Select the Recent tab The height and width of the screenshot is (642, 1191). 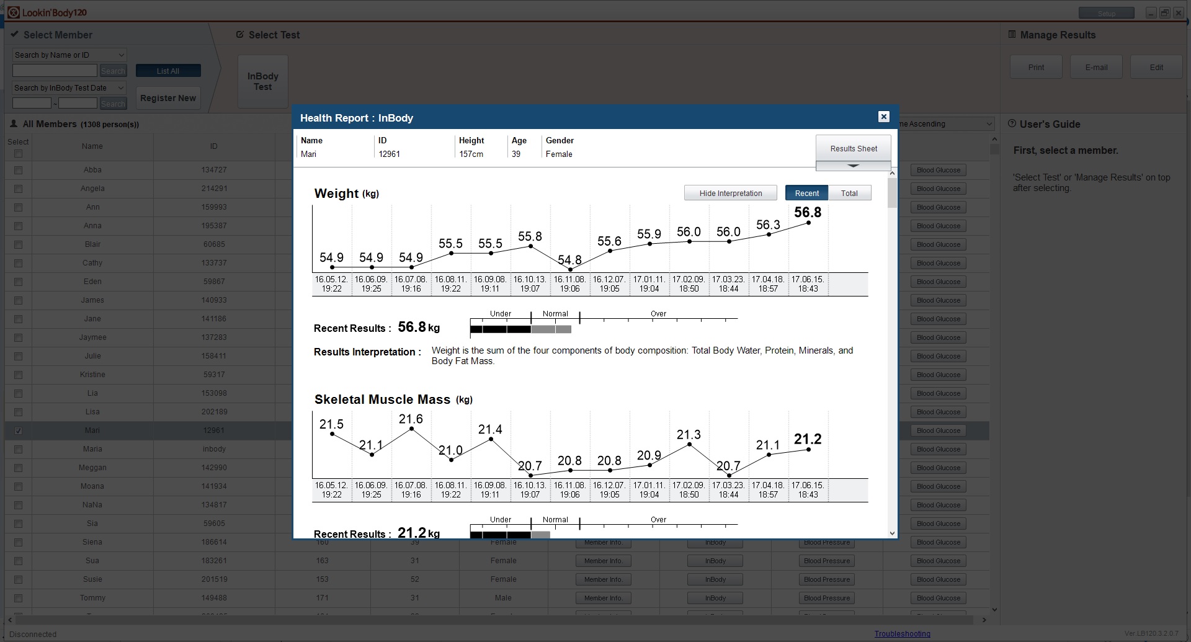[806, 193]
